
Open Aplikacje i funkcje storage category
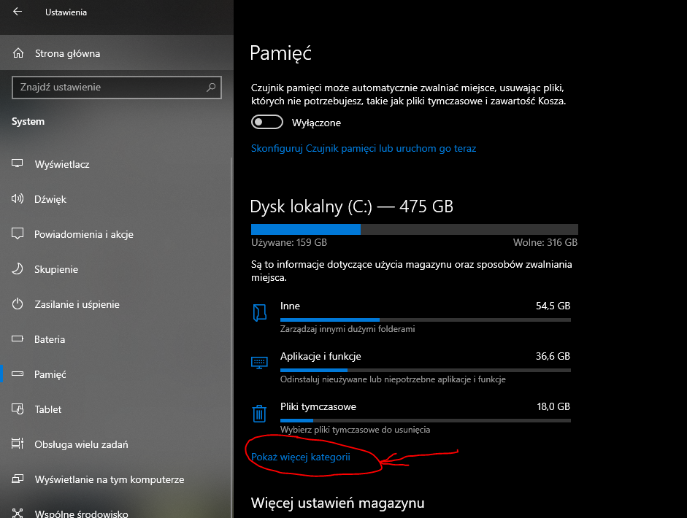pos(412,368)
